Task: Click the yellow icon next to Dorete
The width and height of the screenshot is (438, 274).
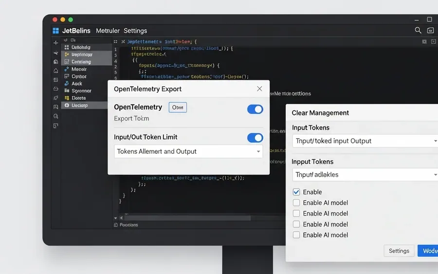Action: click(x=67, y=98)
